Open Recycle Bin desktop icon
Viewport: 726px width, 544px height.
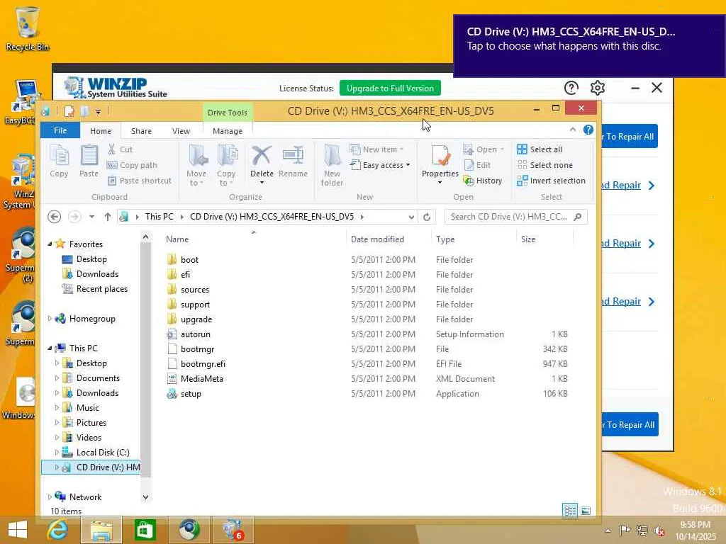tap(28, 28)
